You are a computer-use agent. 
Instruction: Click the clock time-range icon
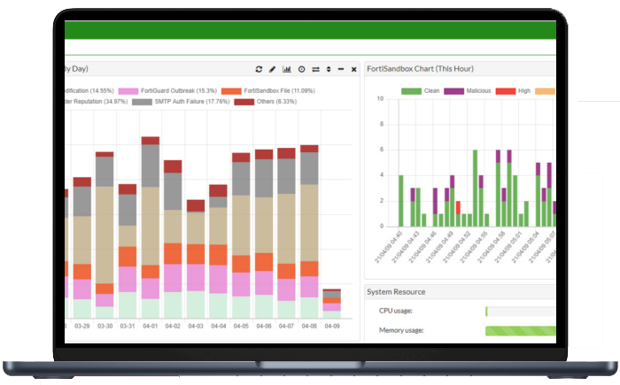(x=302, y=69)
